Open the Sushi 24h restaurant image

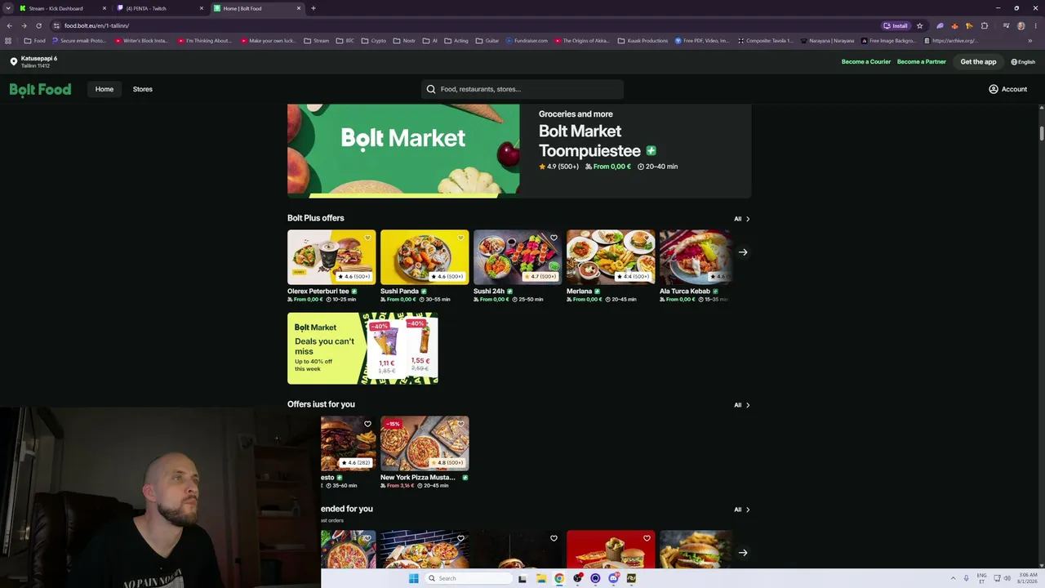tap(518, 257)
